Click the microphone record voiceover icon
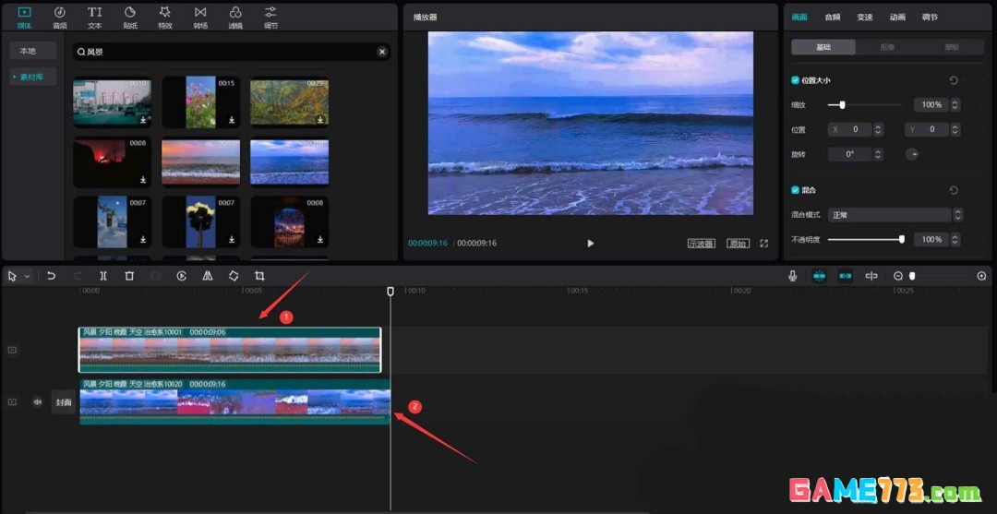This screenshot has height=514, width=997. coord(792,276)
